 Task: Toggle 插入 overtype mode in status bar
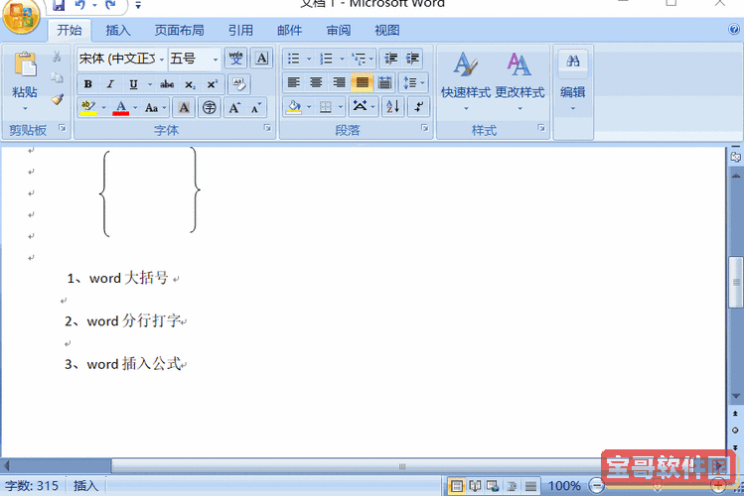coord(85,485)
